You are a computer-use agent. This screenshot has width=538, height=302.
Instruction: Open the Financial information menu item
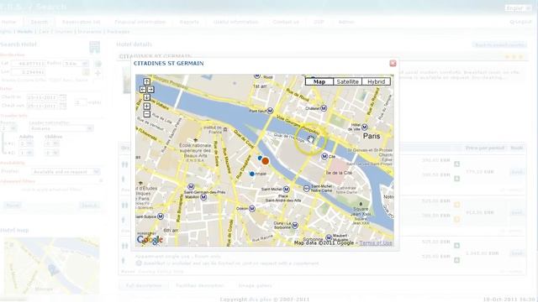tap(140, 22)
